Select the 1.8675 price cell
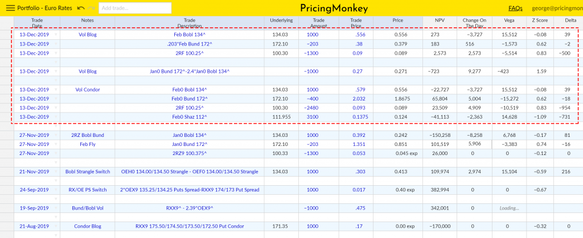Viewport: 583px width, 238px height. pyautogui.click(x=398, y=99)
